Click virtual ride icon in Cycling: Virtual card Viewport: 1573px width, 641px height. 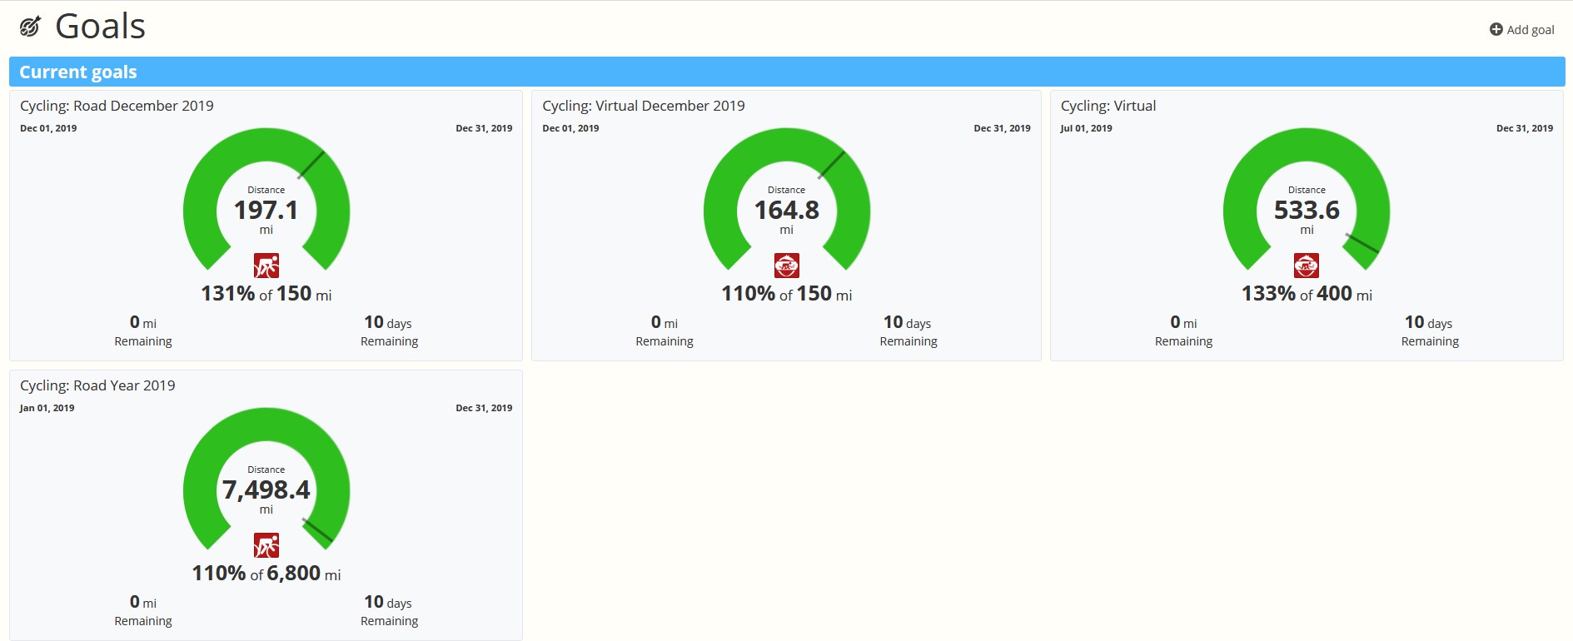(1307, 266)
